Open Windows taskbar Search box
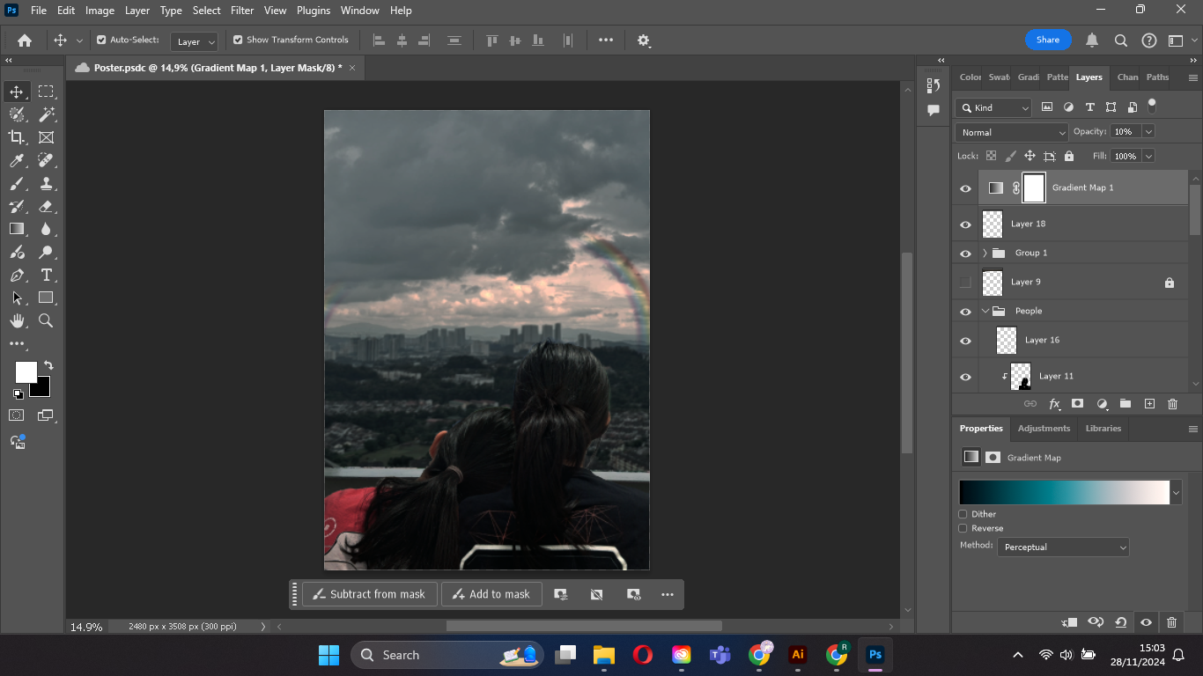This screenshot has width=1203, height=676. point(447,655)
